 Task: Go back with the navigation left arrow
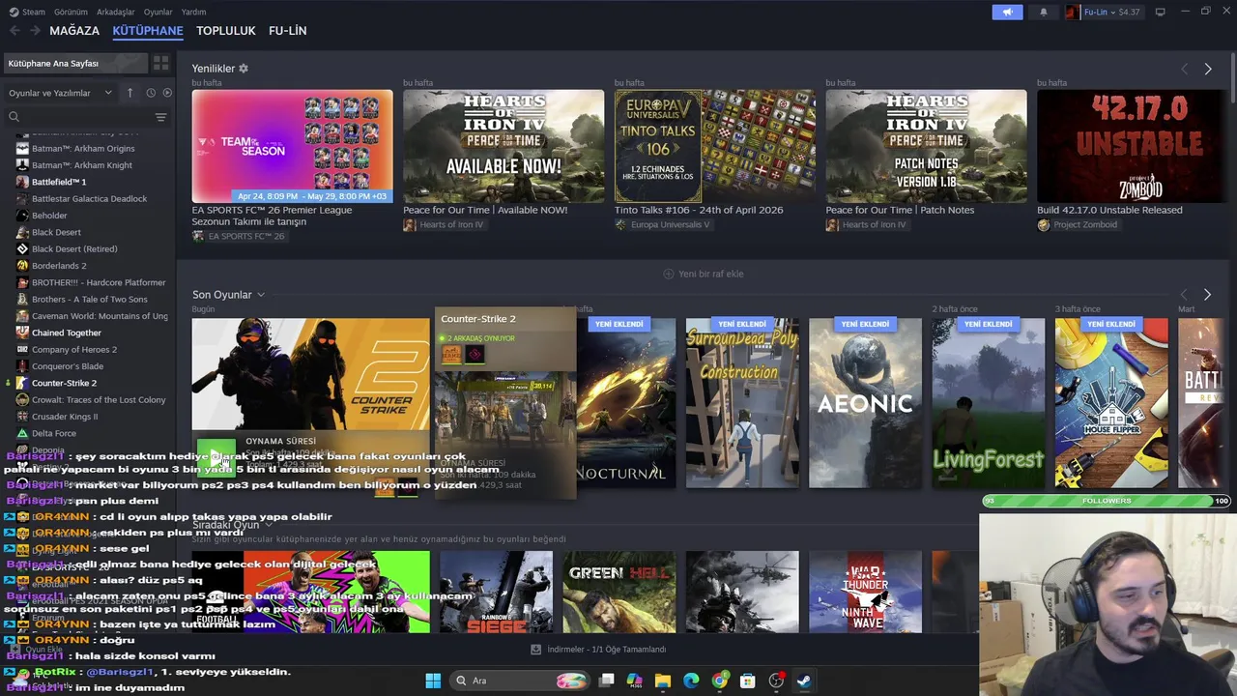pyautogui.click(x=14, y=31)
